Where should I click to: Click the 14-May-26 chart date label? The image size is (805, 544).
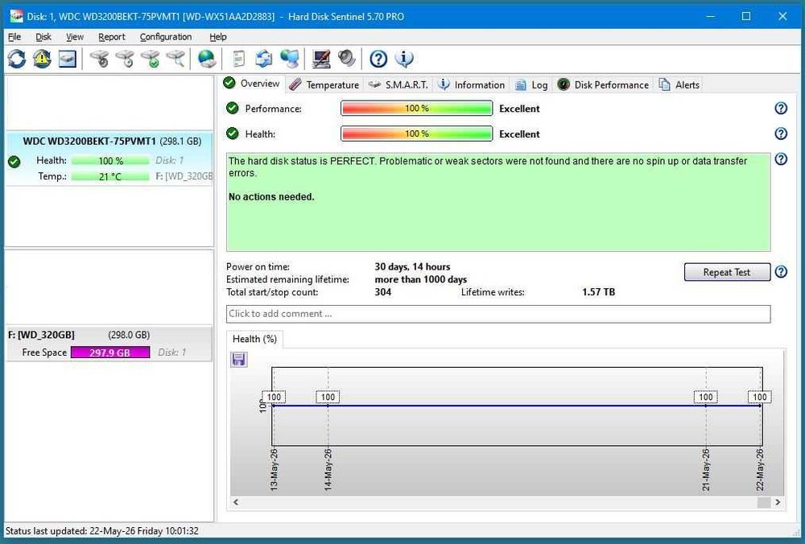(328, 469)
